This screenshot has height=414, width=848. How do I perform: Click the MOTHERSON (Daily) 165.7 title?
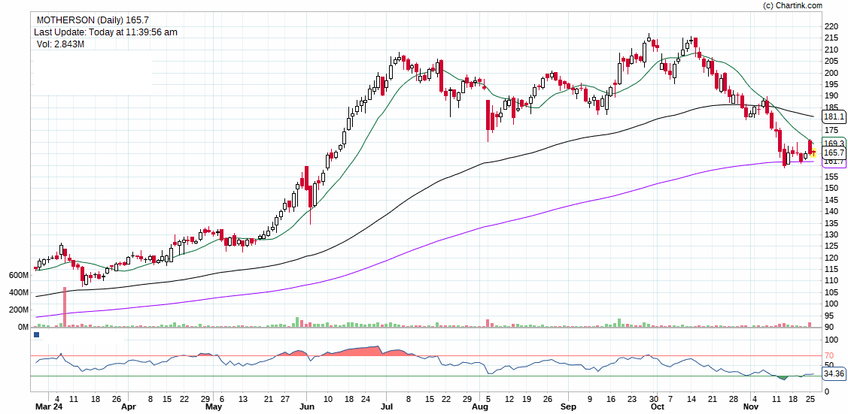click(93, 20)
